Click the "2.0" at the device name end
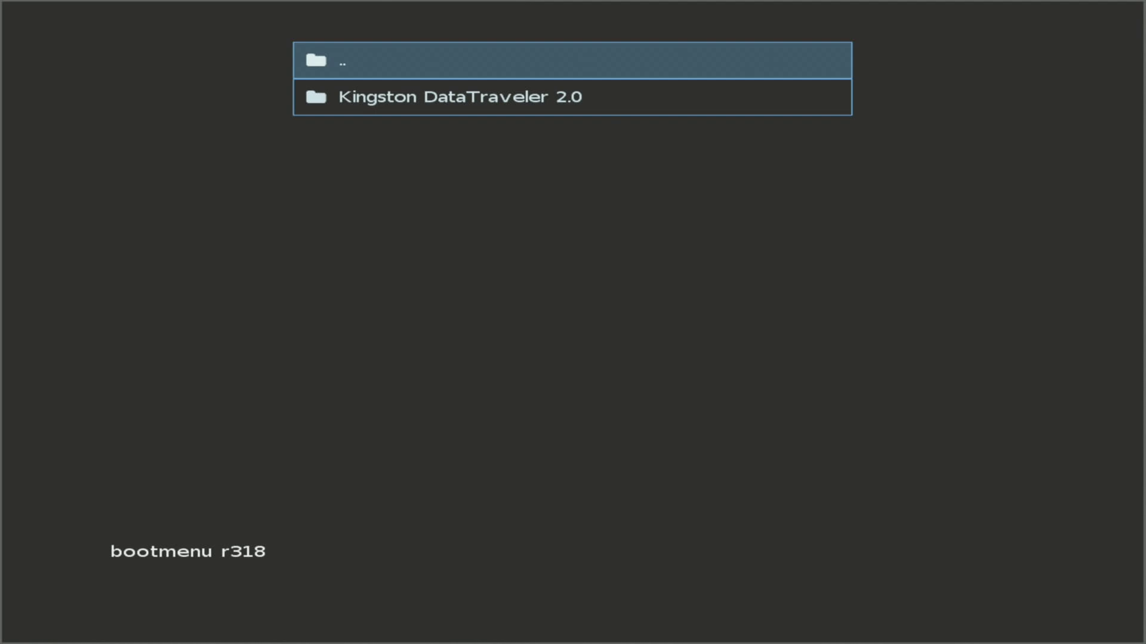This screenshot has width=1146, height=644. click(x=569, y=97)
